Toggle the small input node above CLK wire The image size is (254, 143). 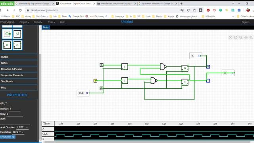[102, 88]
